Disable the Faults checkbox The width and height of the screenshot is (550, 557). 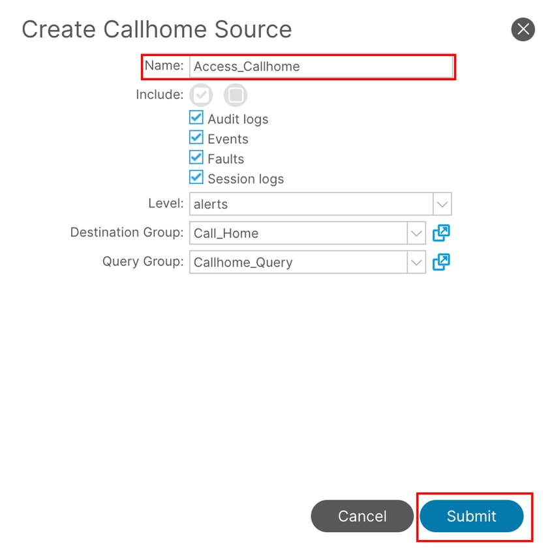196,158
